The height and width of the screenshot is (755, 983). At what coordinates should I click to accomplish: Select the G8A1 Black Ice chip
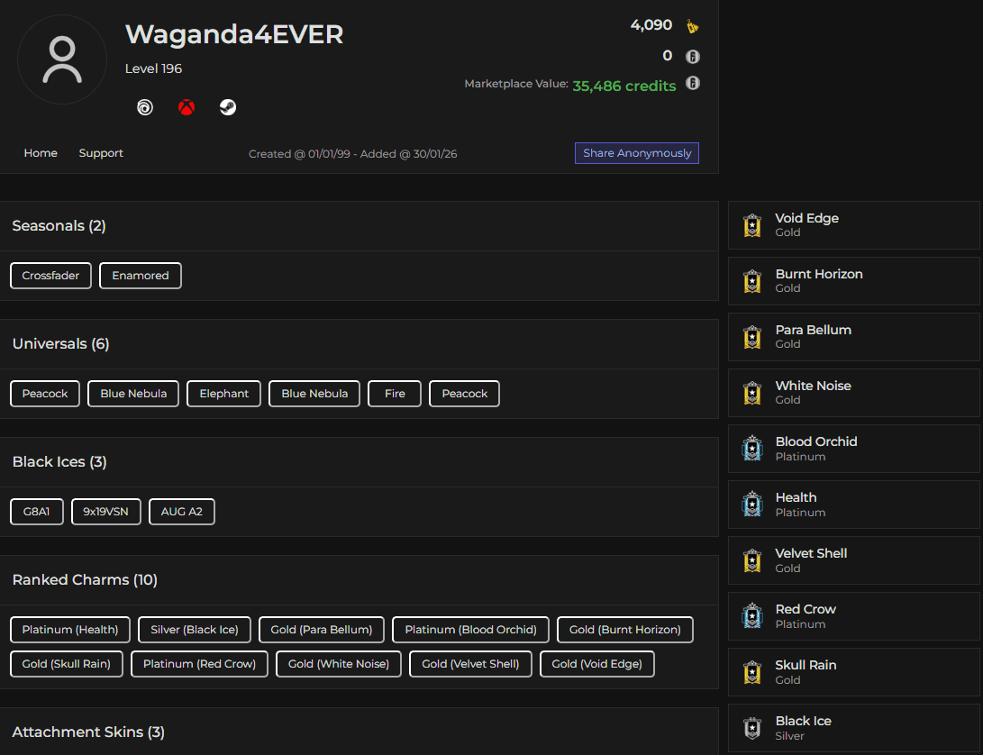(x=36, y=511)
